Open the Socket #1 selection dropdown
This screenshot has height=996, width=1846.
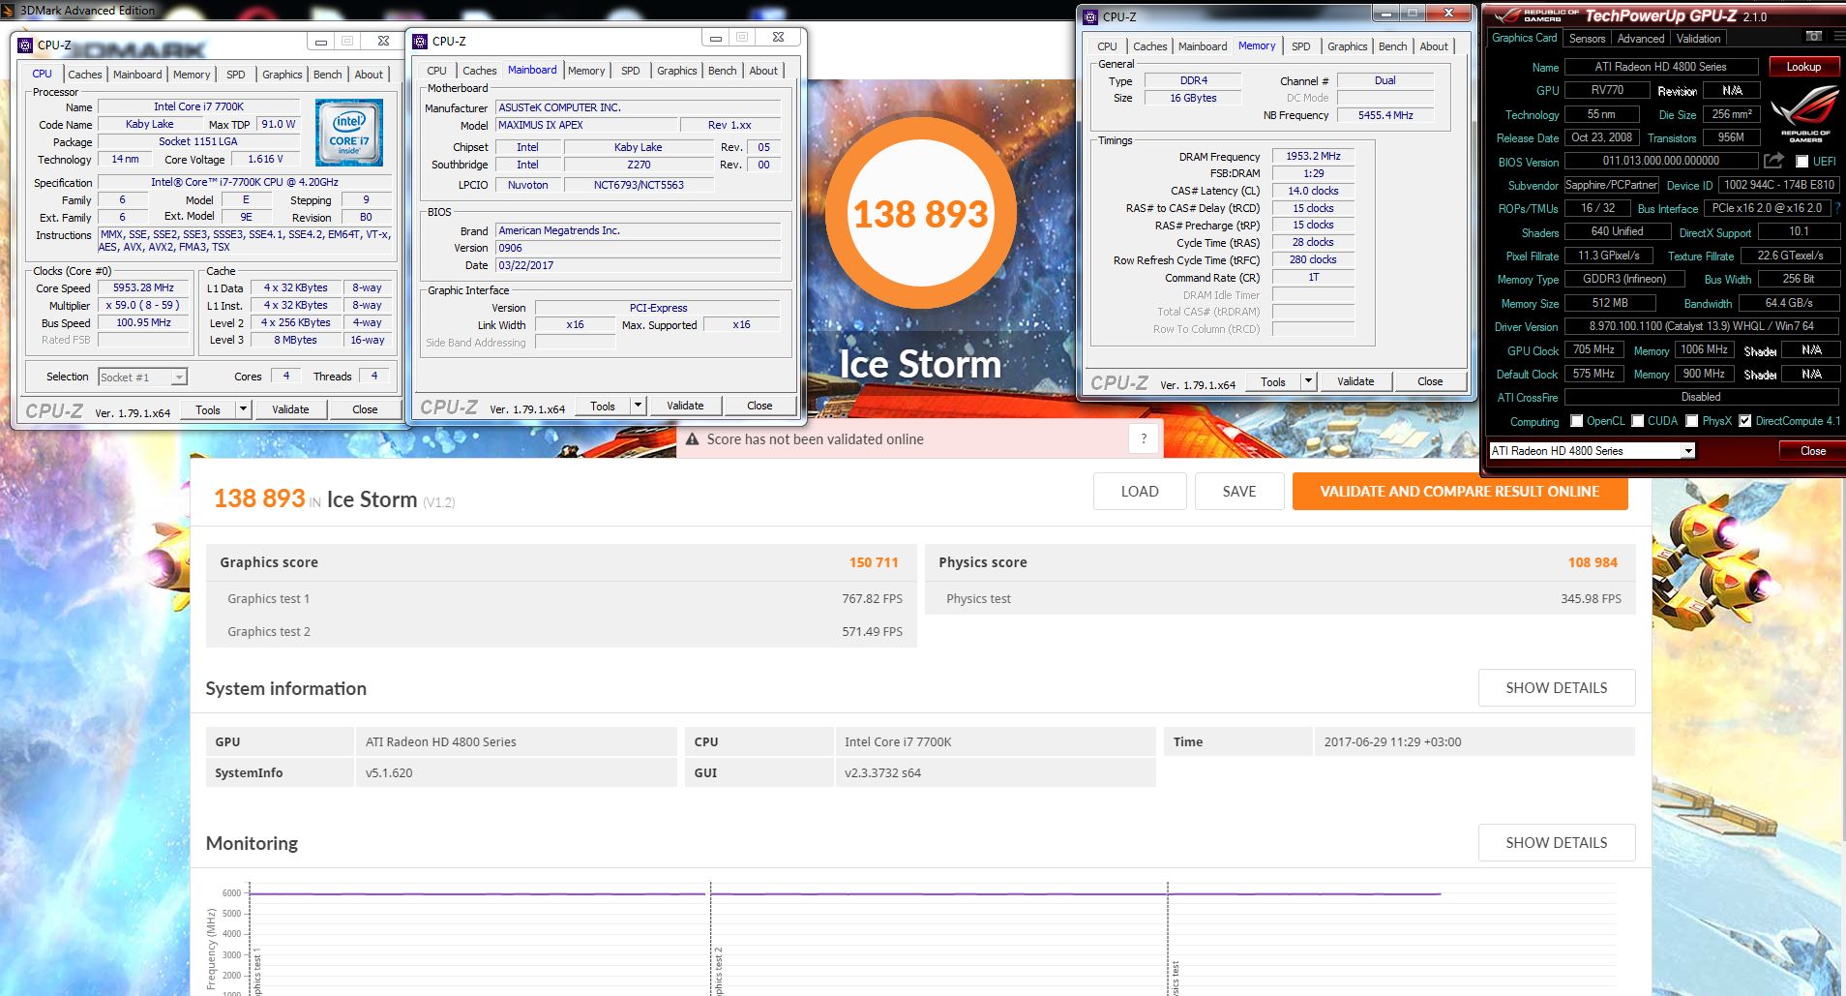tap(179, 377)
